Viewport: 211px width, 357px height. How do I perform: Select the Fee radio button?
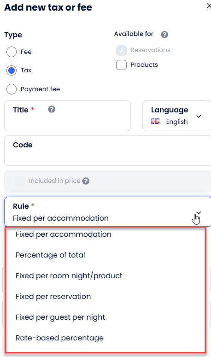[12, 52]
